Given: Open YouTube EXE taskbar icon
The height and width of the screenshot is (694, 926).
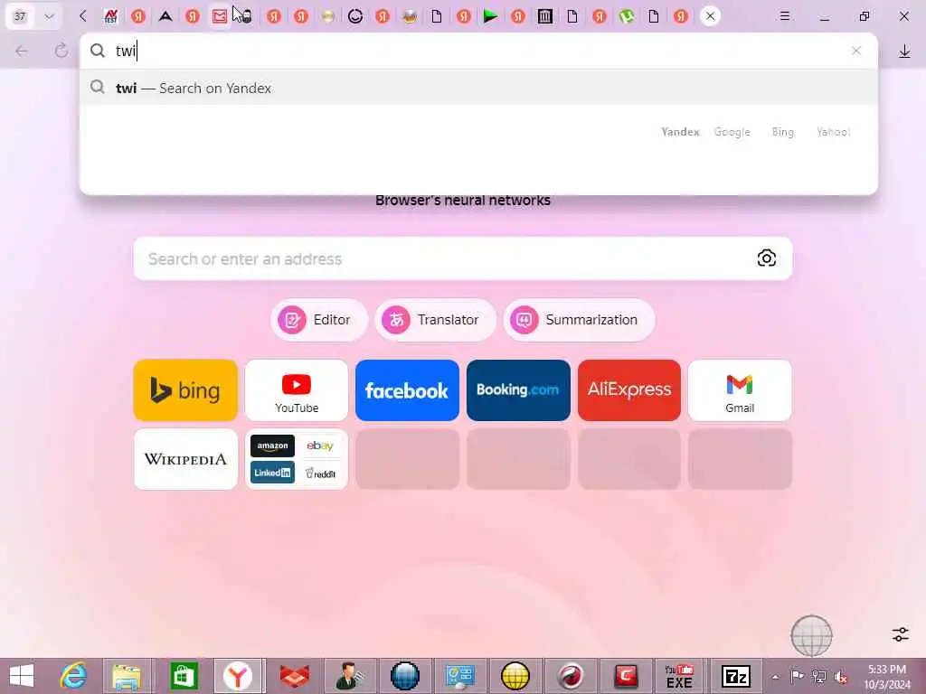Looking at the screenshot, I should tap(679, 676).
